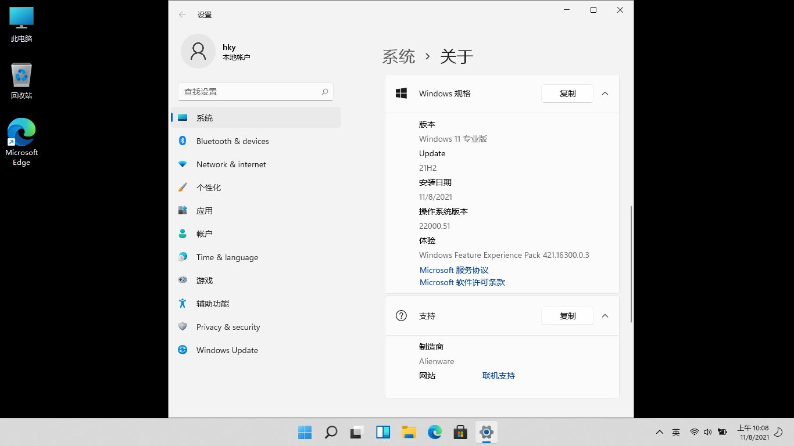Viewport: 794px width, 446px height.
Task: Open Widgets on the taskbar
Action: [383, 432]
